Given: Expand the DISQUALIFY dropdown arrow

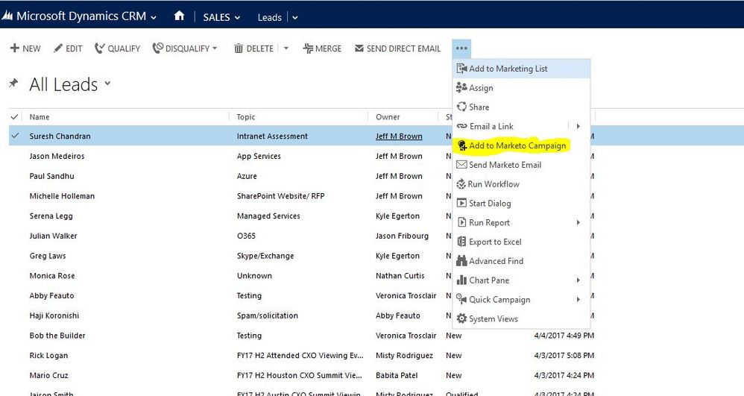Looking at the screenshot, I should pyautogui.click(x=215, y=48).
